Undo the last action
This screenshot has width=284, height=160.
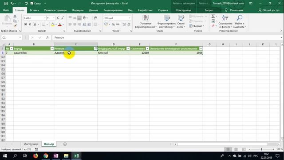(12, 4)
